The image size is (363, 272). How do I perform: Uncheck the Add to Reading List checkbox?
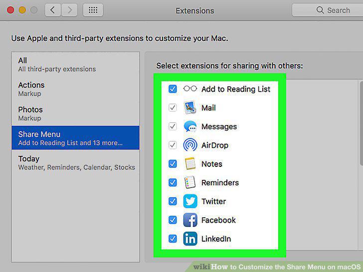point(173,89)
